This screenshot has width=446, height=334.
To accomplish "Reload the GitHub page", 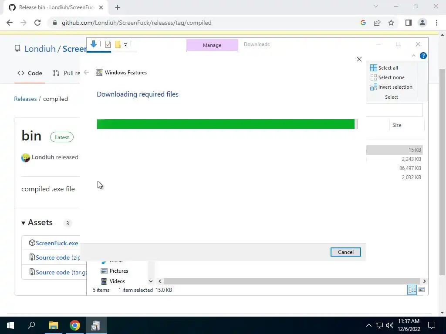I will point(37,23).
